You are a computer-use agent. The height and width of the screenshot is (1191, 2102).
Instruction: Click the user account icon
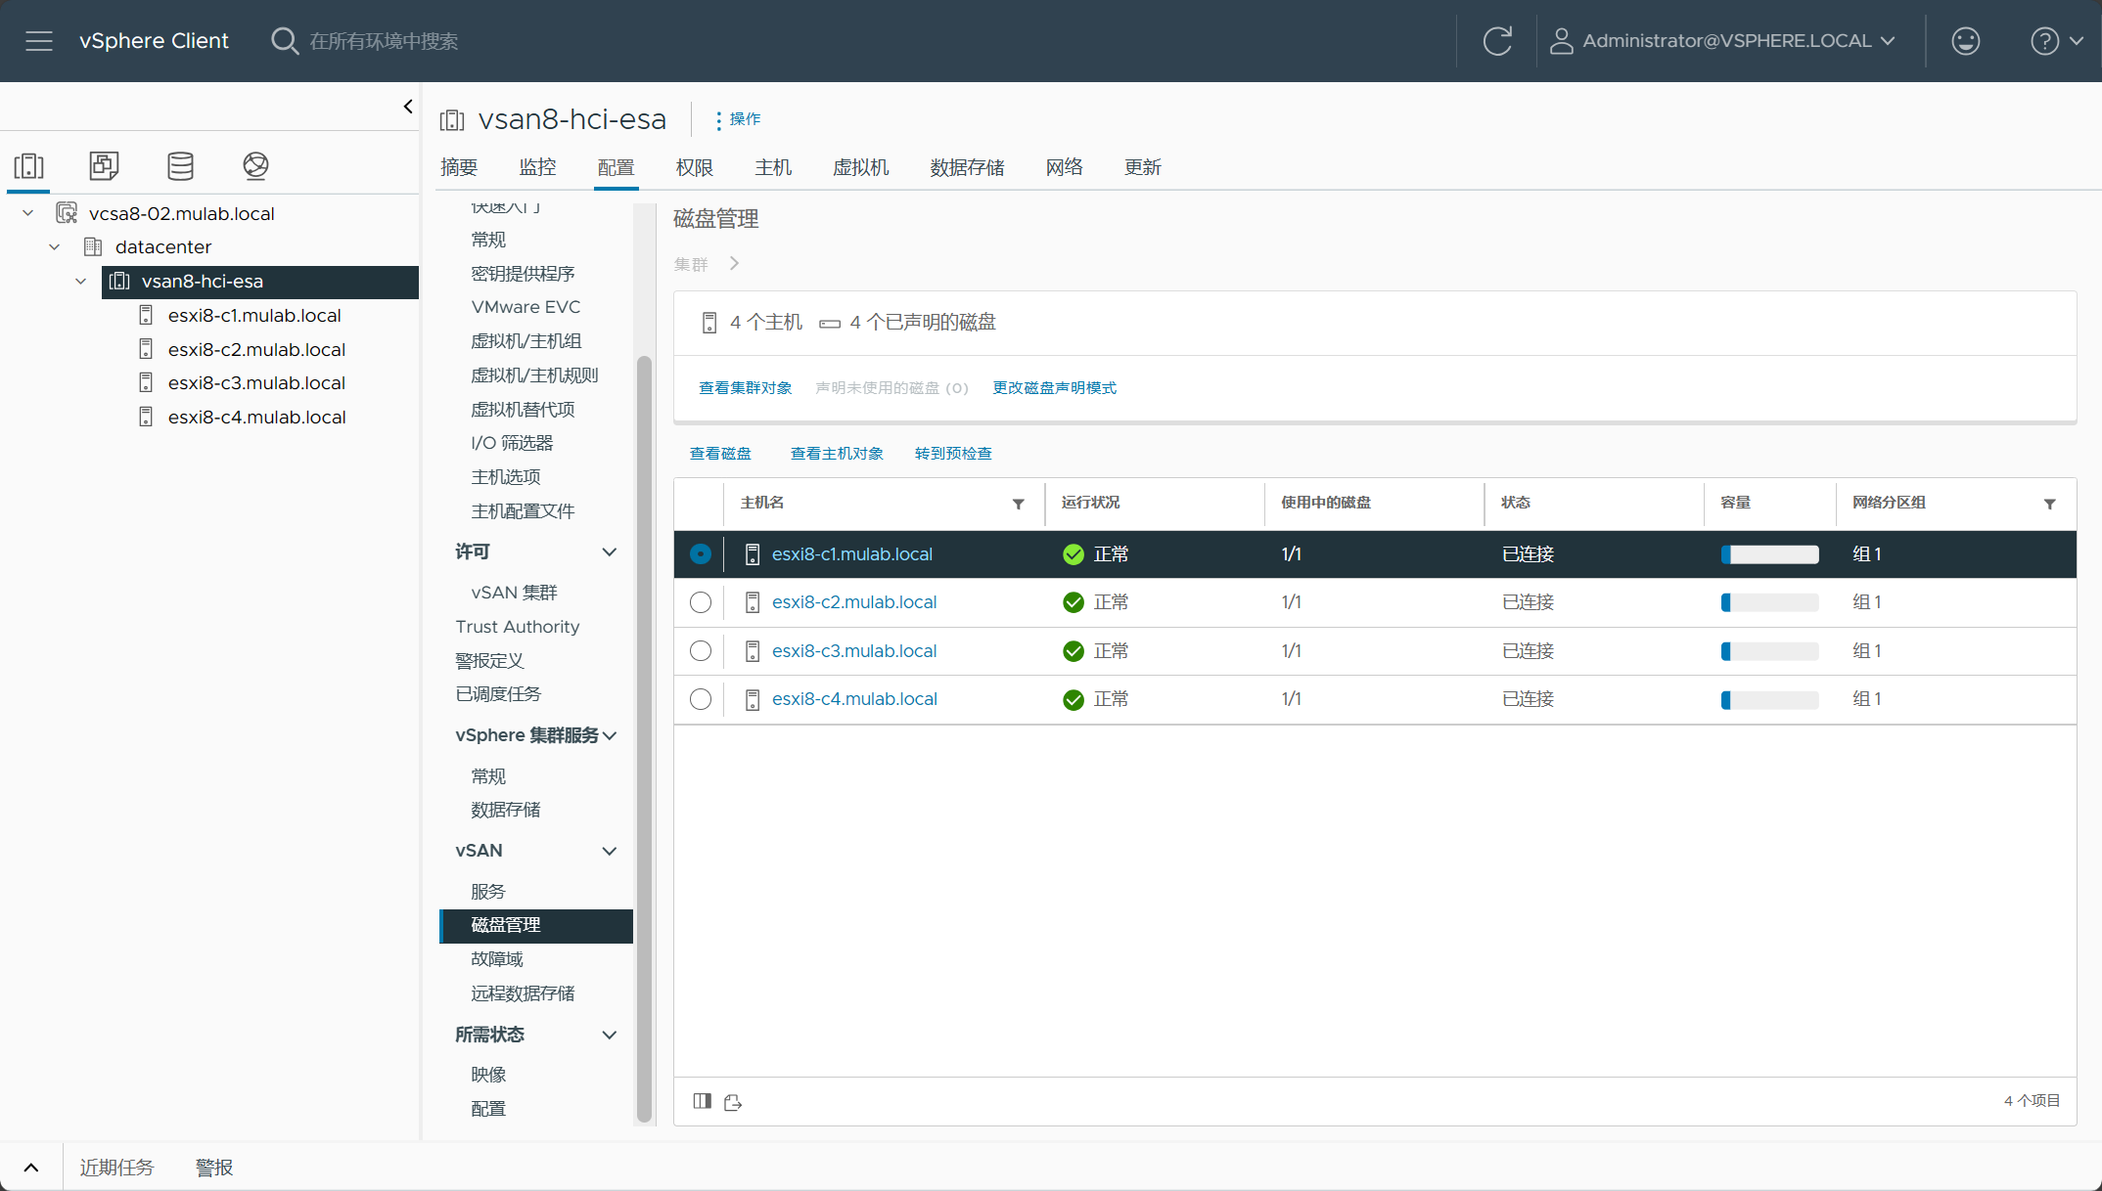coord(1561,41)
